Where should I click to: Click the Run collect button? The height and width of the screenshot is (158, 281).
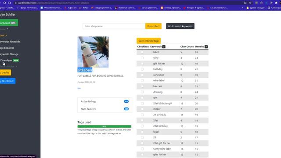(153, 26)
